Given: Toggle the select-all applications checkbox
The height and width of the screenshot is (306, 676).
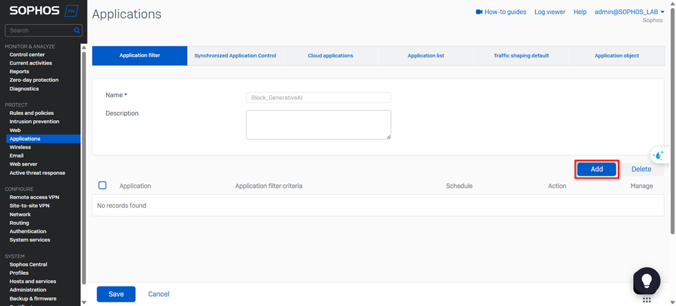Looking at the screenshot, I should [103, 185].
